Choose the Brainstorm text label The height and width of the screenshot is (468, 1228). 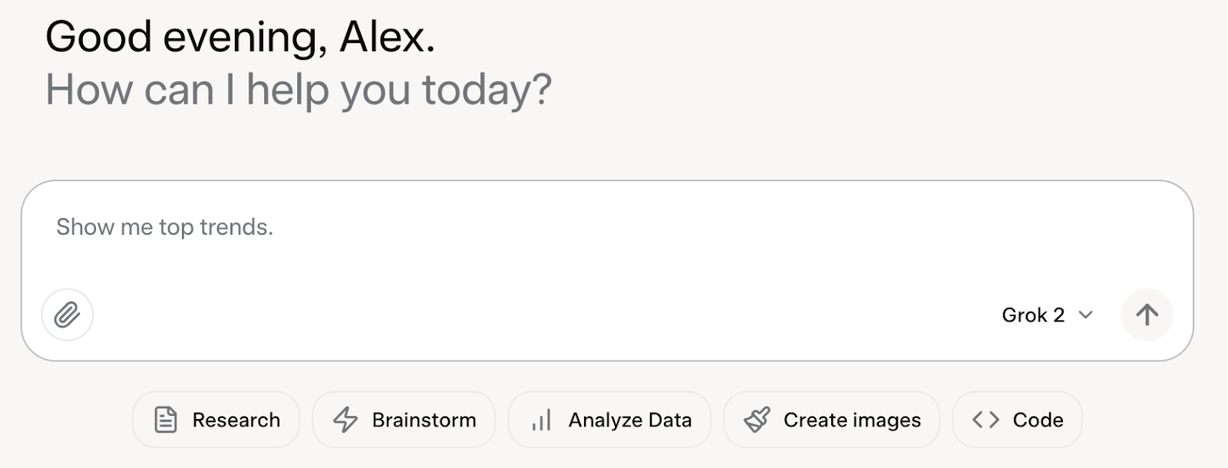tap(424, 420)
